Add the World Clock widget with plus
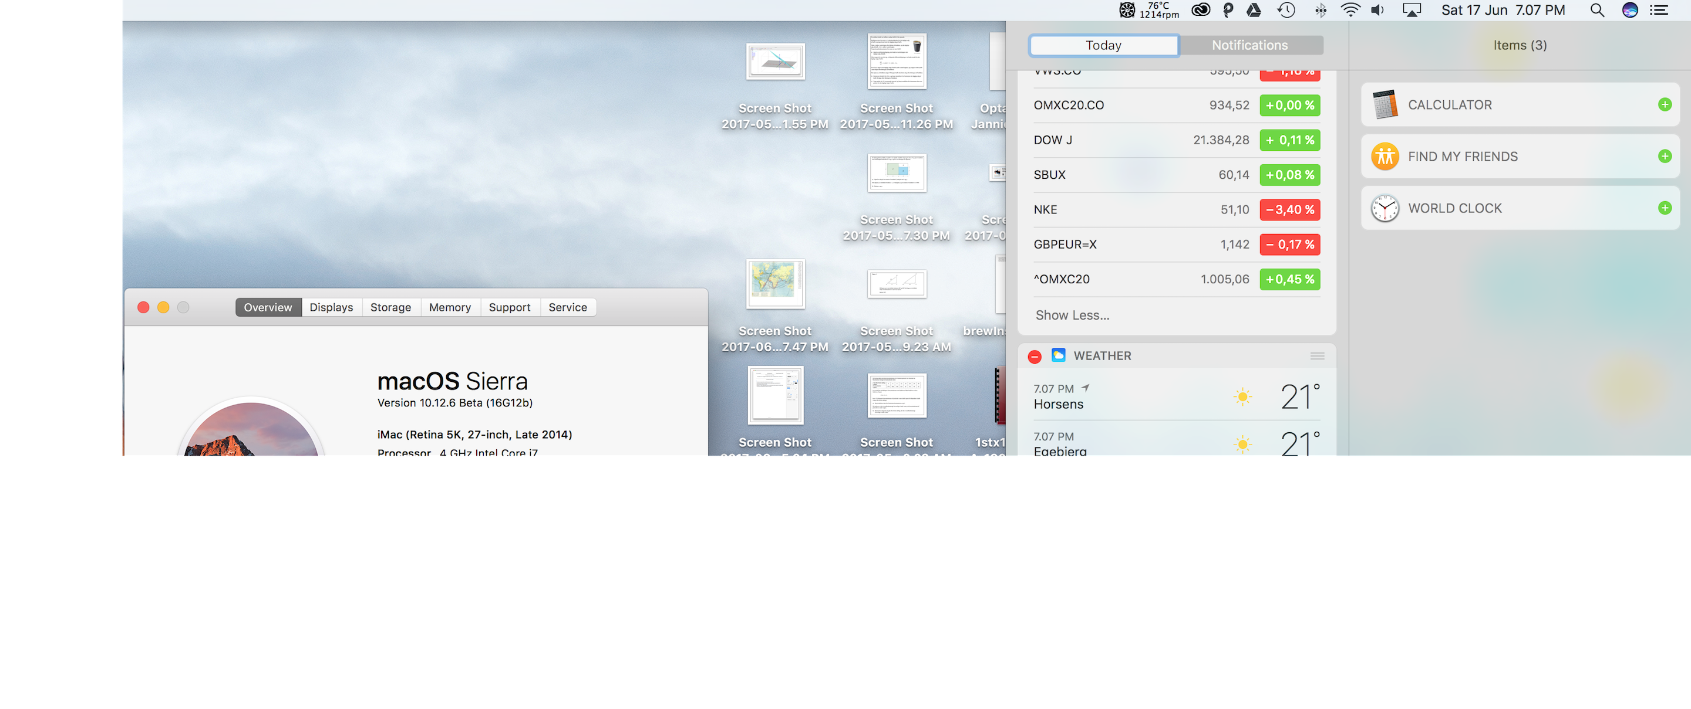Viewport: 1691px width, 709px height. (1665, 208)
